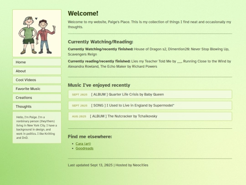The height and width of the screenshot is (185, 246).
Task: Click the AUG 2025 date tag
Action: (79, 116)
